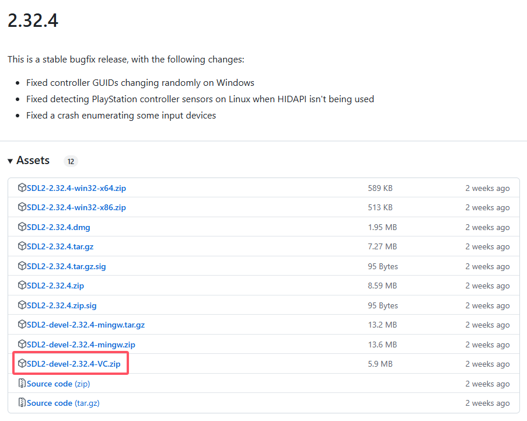Screen dimensions: 527x421
Task: Click package icon beside tar.gz.sig file
Action: click(22, 266)
